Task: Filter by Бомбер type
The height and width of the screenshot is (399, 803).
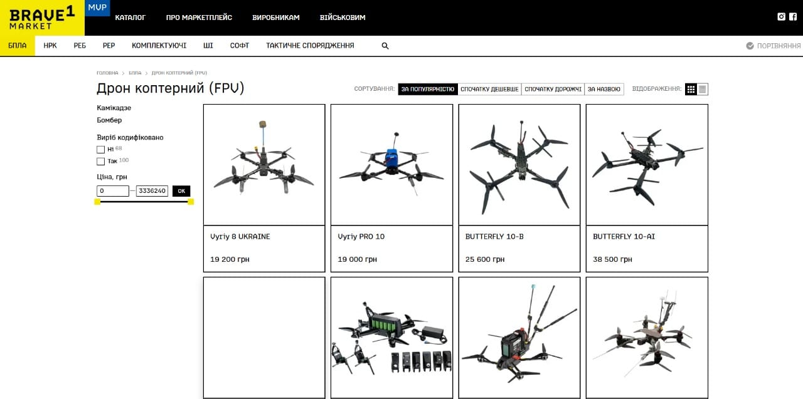Action: 110,120
